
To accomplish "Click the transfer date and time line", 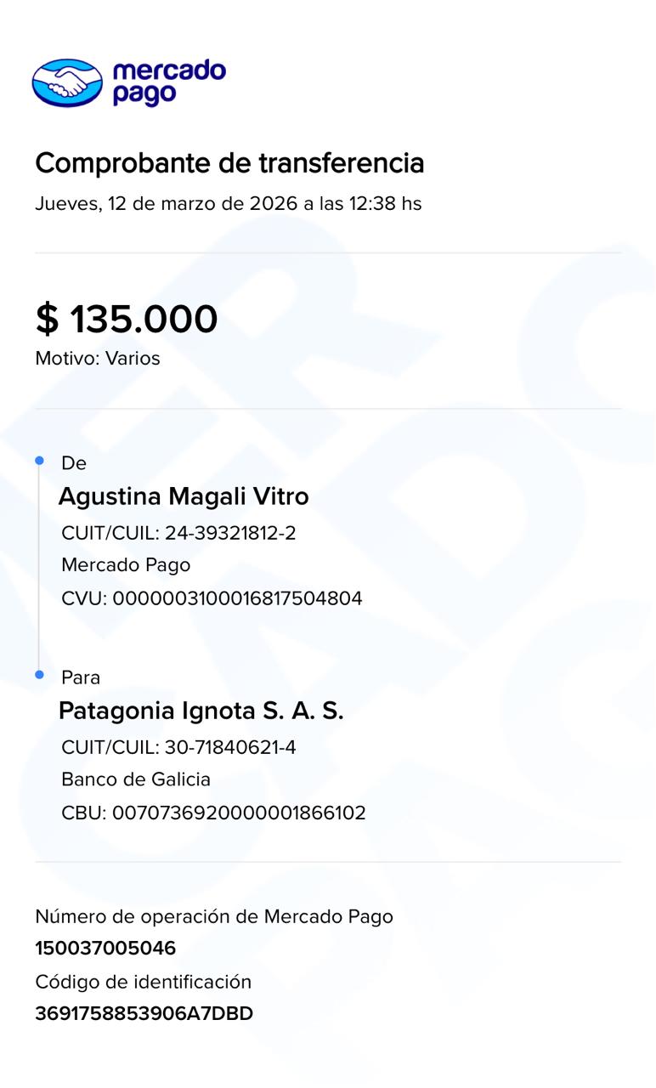I will (228, 204).
